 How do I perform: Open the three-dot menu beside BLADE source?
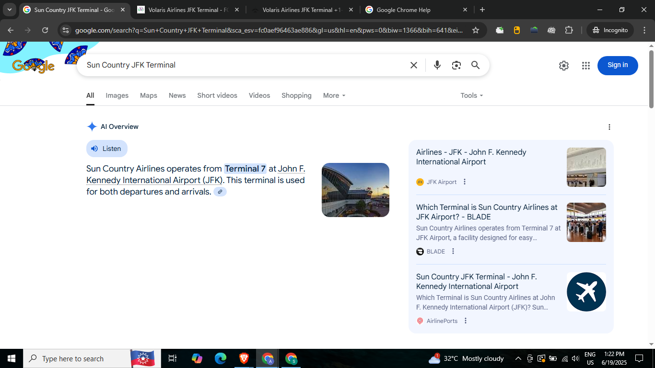[453, 252]
